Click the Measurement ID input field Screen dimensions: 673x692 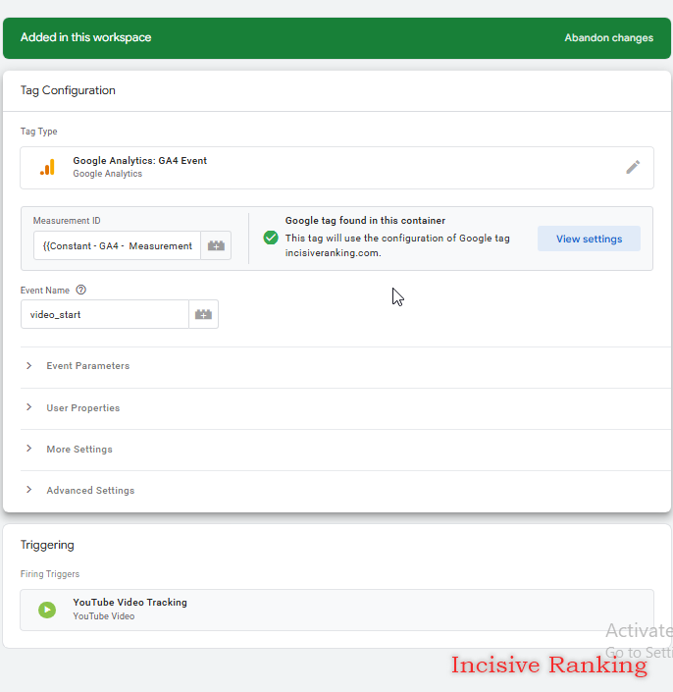click(x=118, y=245)
